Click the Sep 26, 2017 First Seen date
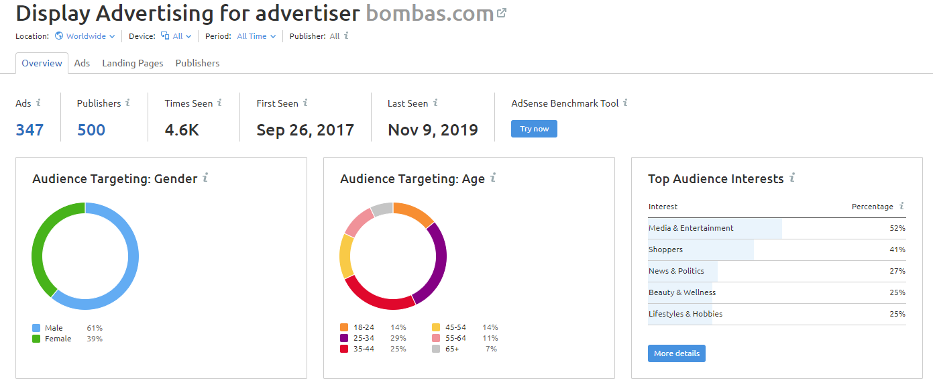933x389 pixels. 305,130
